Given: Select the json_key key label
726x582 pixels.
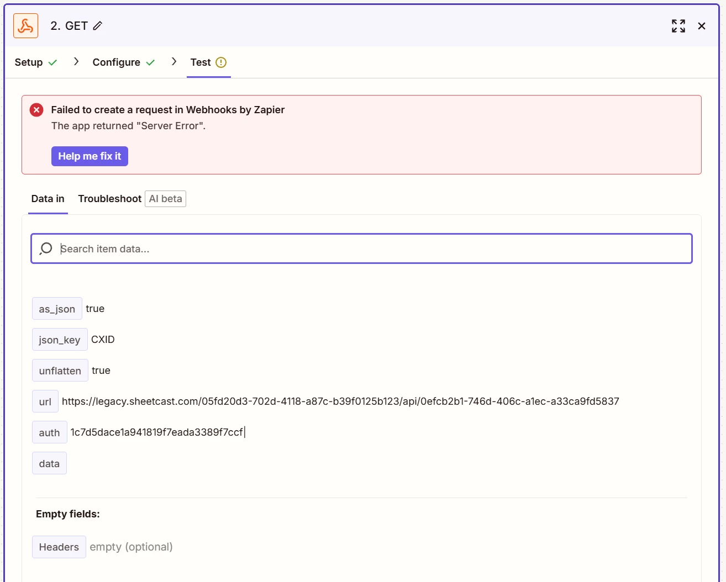Looking at the screenshot, I should pos(60,340).
